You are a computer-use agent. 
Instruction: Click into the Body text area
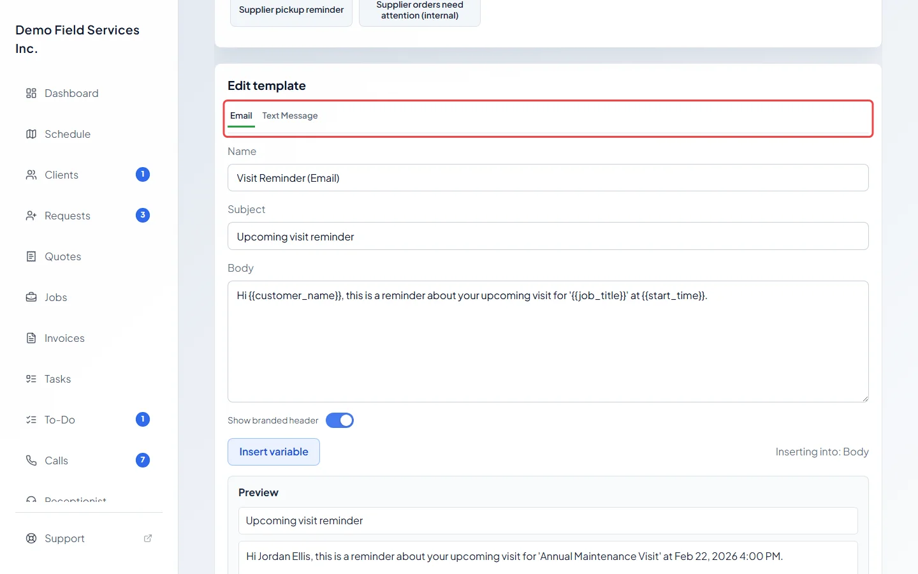tap(548, 341)
